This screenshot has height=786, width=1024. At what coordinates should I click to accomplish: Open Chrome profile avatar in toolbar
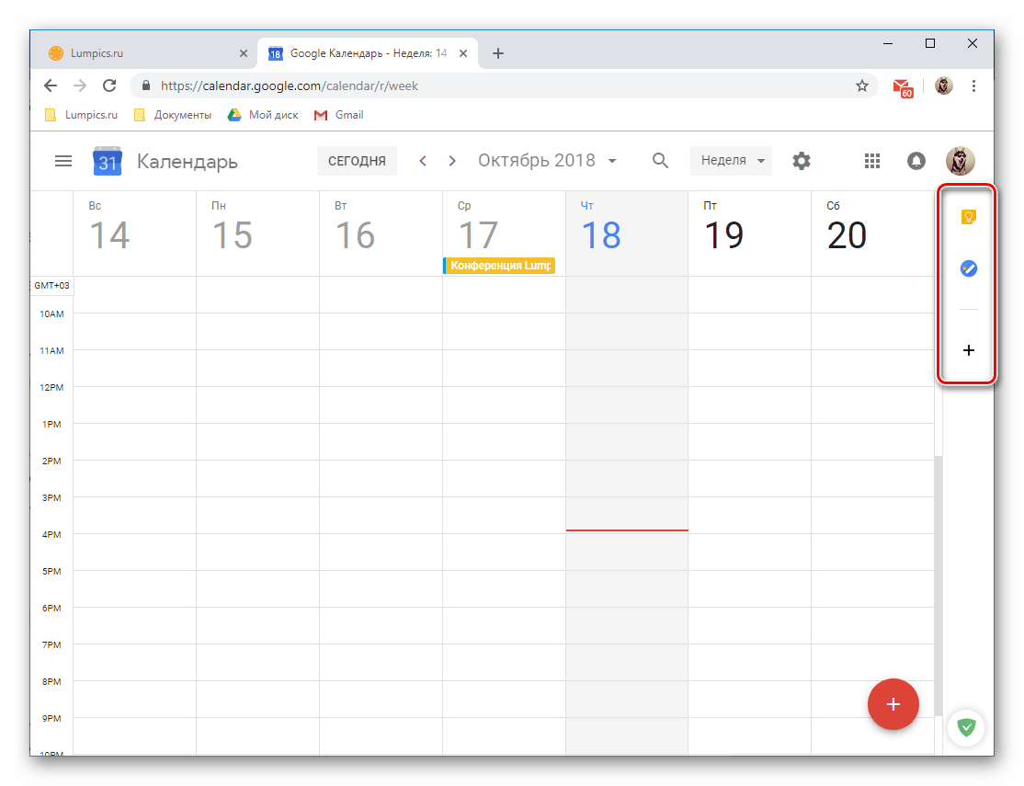pos(944,85)
